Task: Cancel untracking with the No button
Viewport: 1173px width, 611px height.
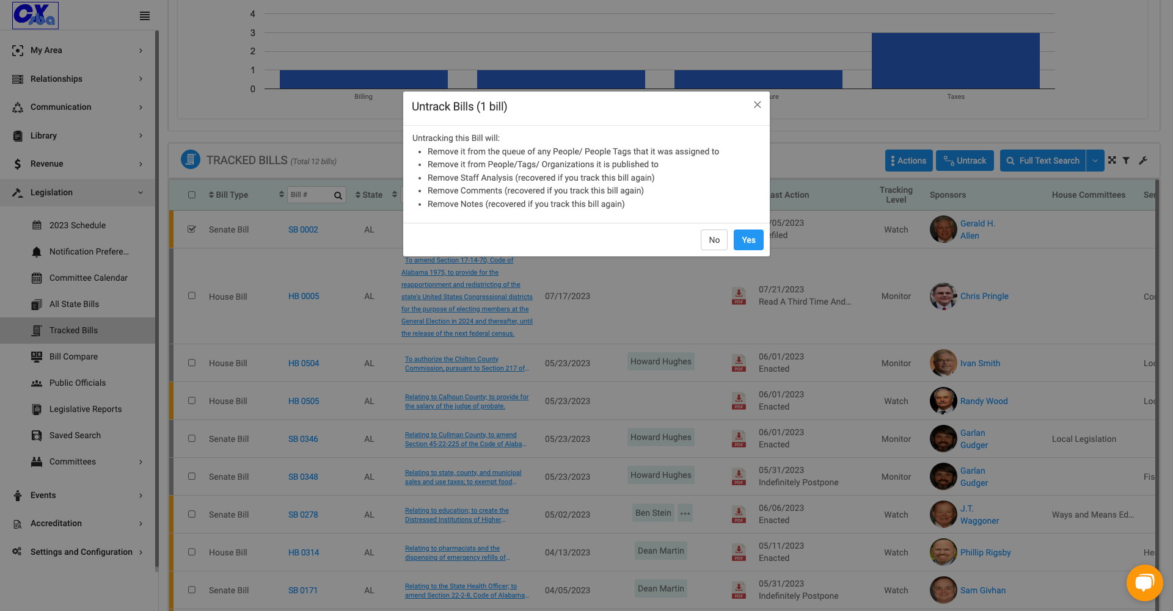Action: click(x=714, y=240)
